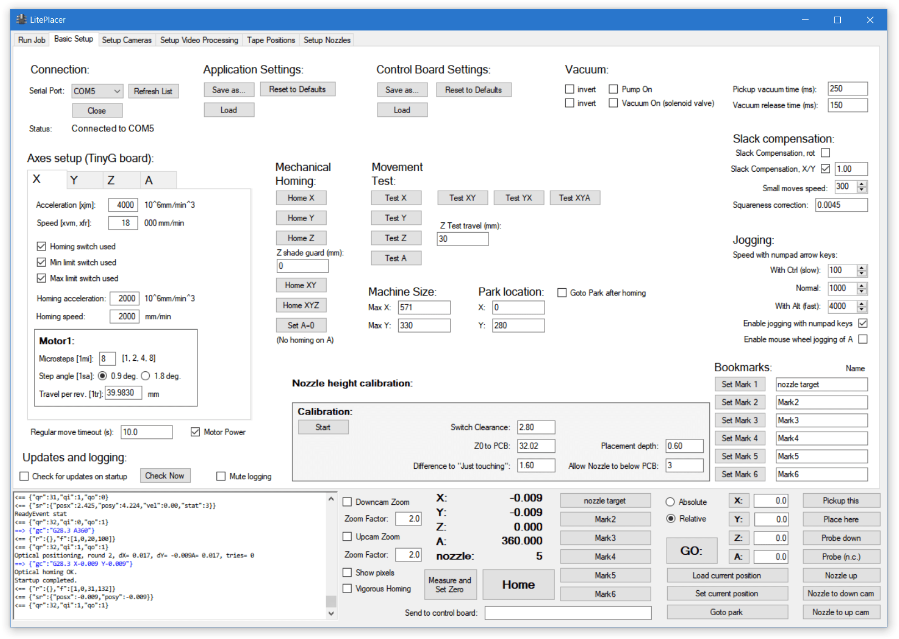Click the Refresh List button
Screen dimensions: 899x639
153,91
